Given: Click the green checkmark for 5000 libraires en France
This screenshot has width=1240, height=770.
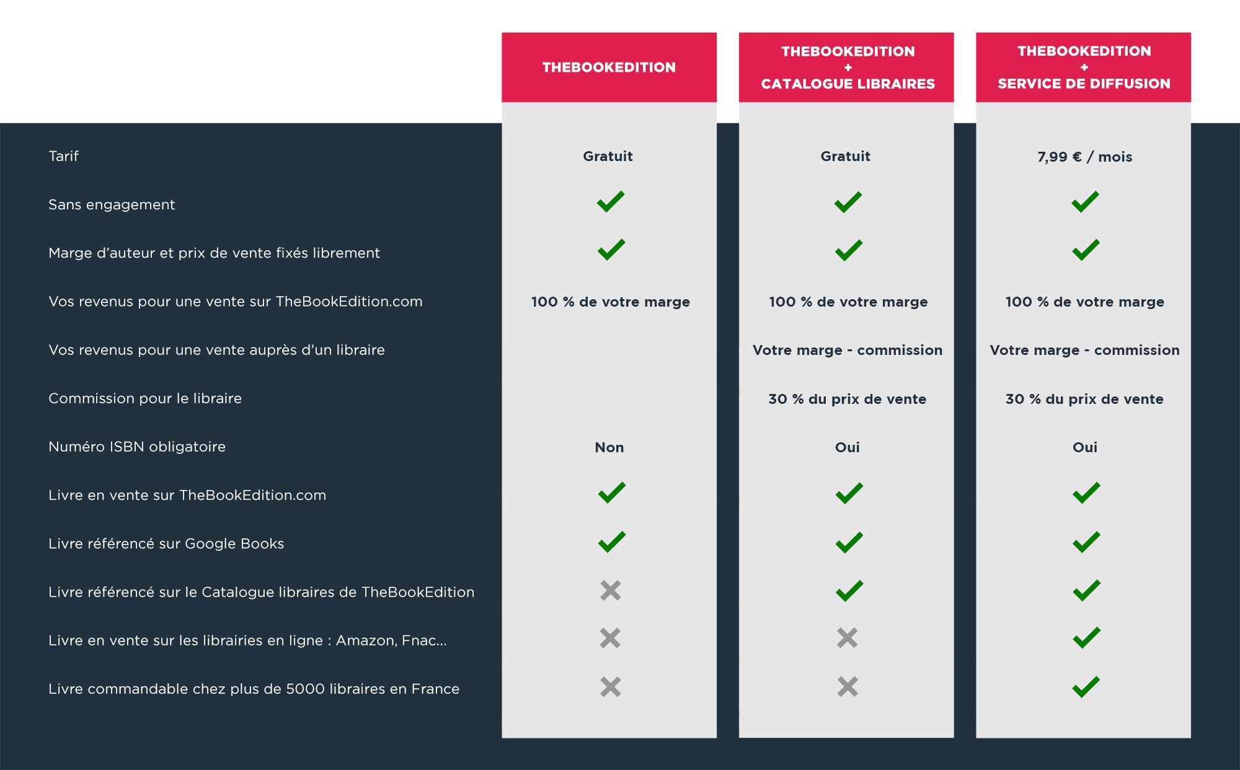Looking at the screenshot, I should point(1086,686).
